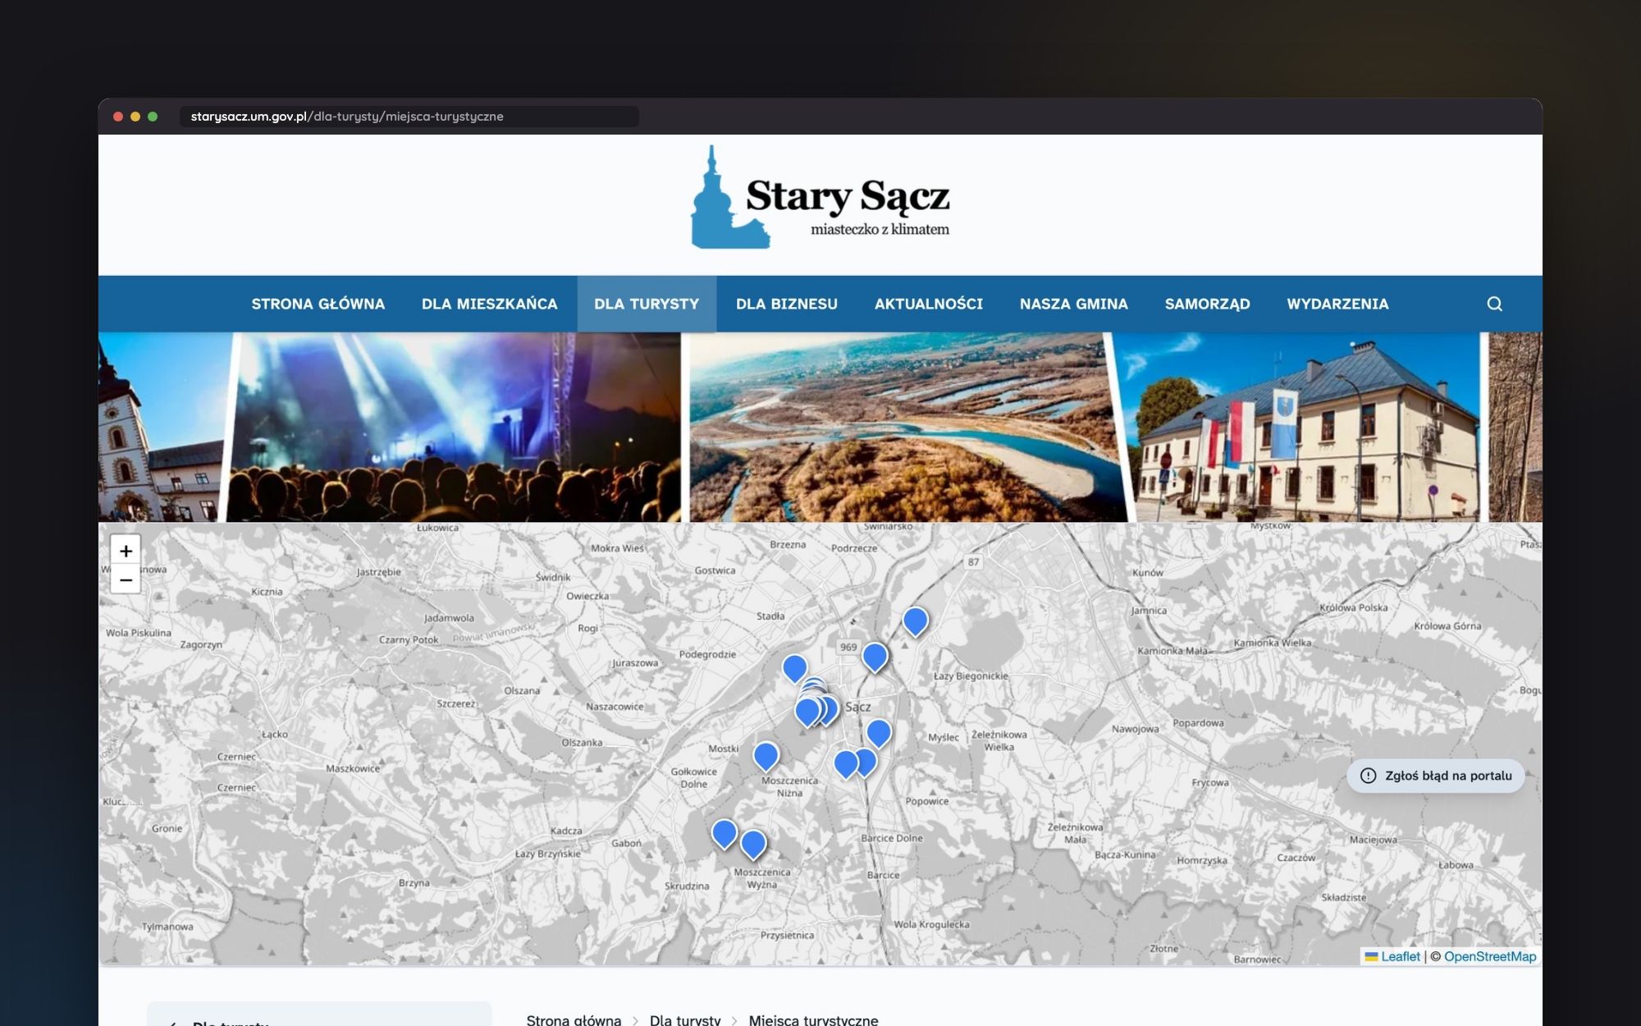The image size is (1641, 1026).
Task: Click the Stary Sącz logo
Action: (820, 199)
